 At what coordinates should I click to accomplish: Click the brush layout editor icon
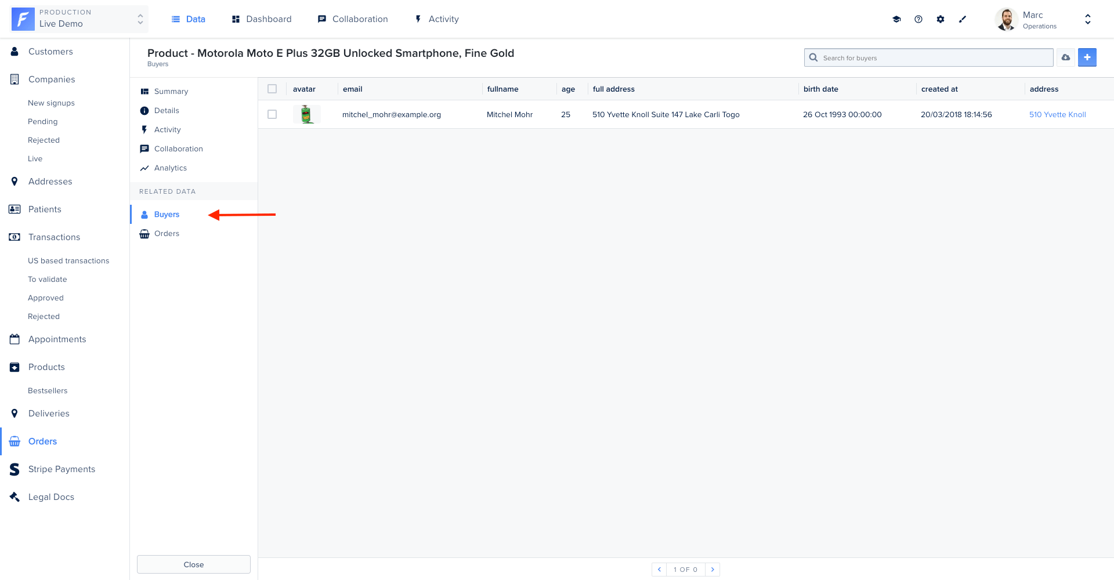[963, 19]
